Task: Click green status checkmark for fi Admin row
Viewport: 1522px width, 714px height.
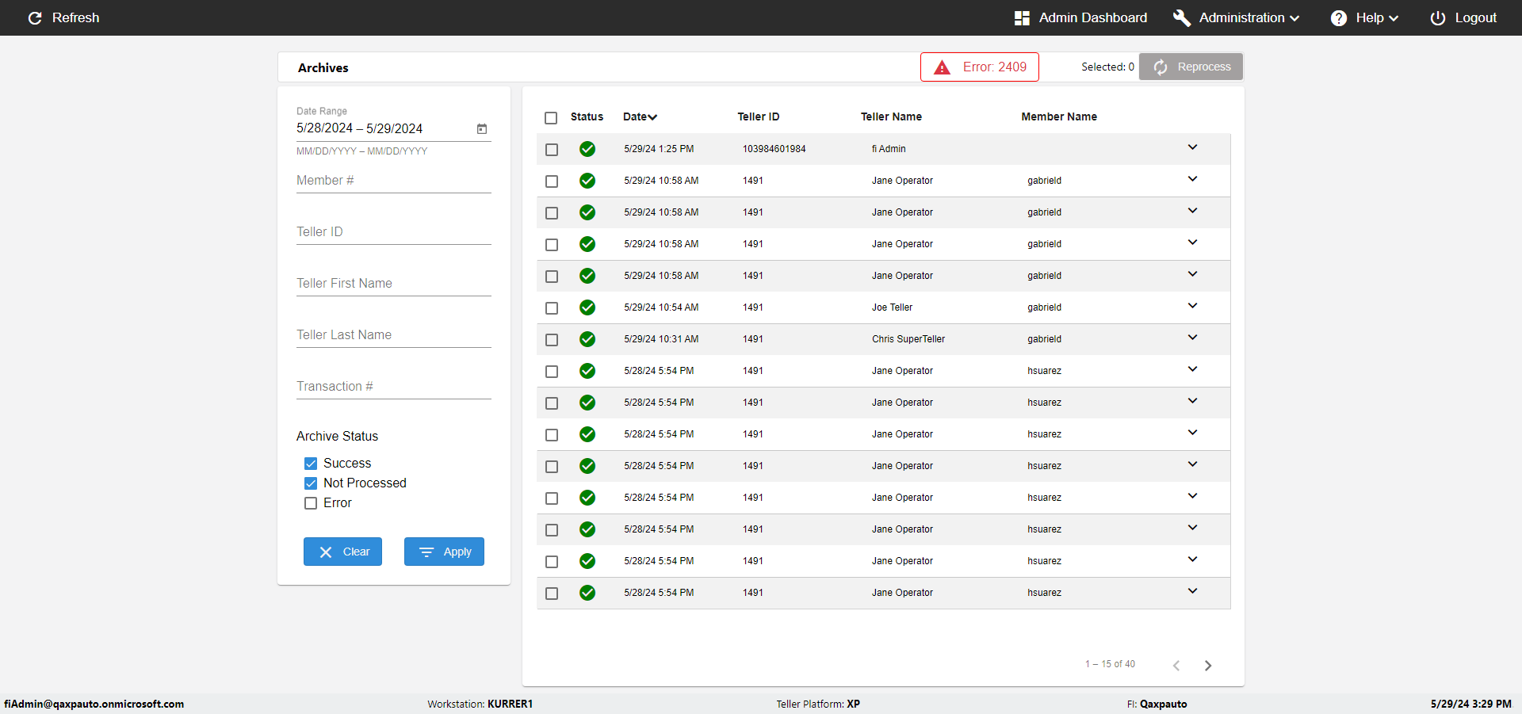Action: coord(587,149)
